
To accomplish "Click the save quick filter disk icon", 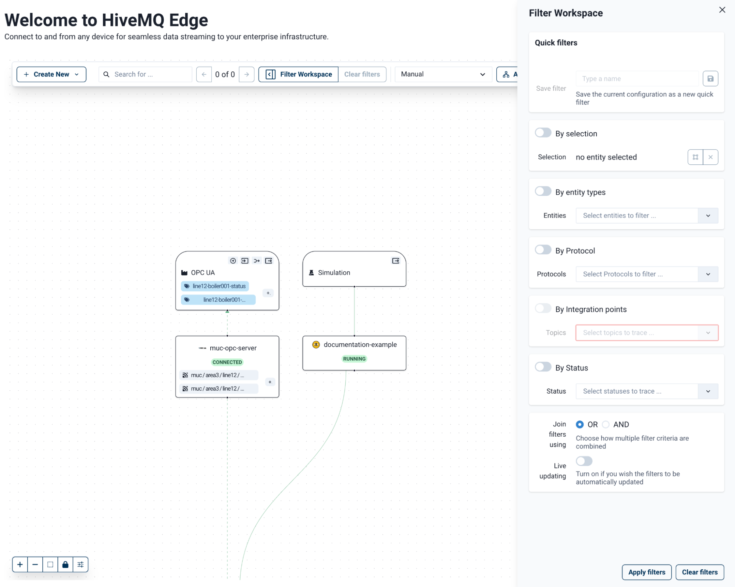I will click(x=710, y=79).
